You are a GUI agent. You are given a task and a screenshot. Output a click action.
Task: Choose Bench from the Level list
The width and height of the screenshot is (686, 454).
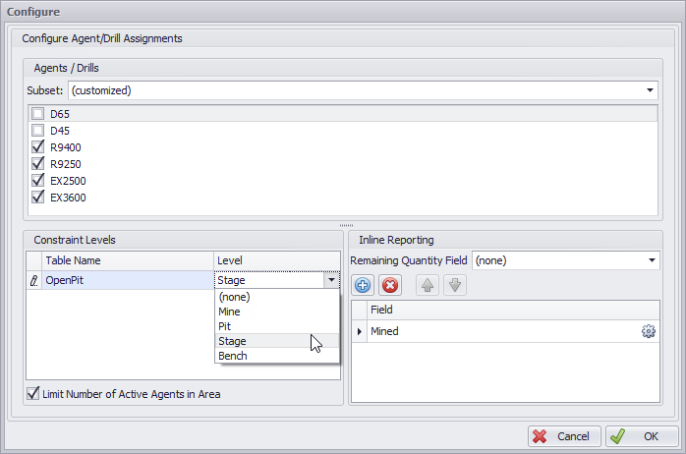point(277,356)
